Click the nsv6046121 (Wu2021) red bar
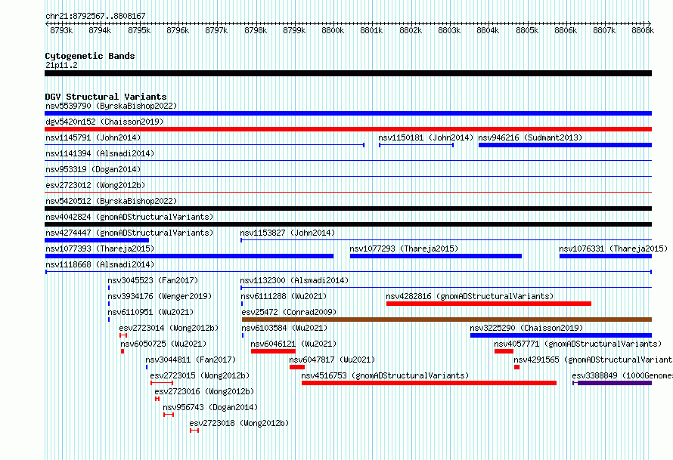The width and height of the screenshot is (673, 460). [273, 351]
